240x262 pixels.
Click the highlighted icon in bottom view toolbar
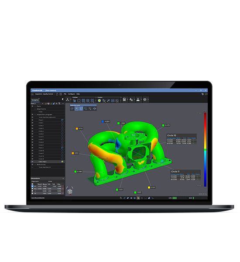[x=138, y=198]
